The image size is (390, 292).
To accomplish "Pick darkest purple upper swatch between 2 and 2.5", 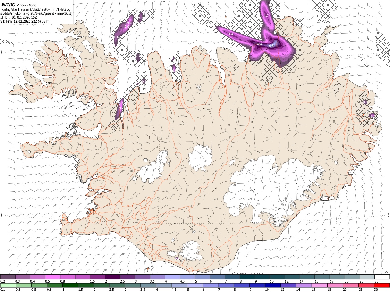I will (112, 277).
